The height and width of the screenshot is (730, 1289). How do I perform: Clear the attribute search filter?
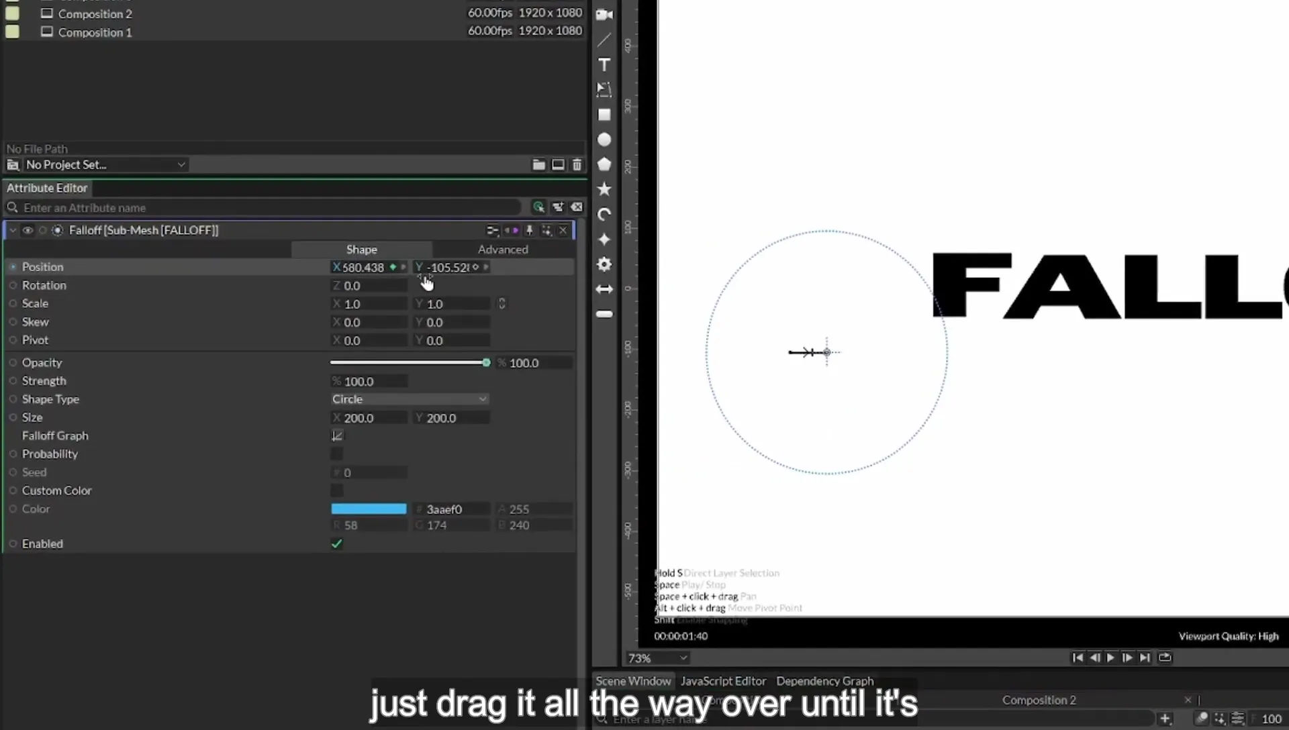(x=577, y=207)
